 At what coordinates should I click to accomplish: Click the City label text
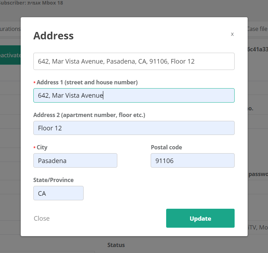click(42, 148)
